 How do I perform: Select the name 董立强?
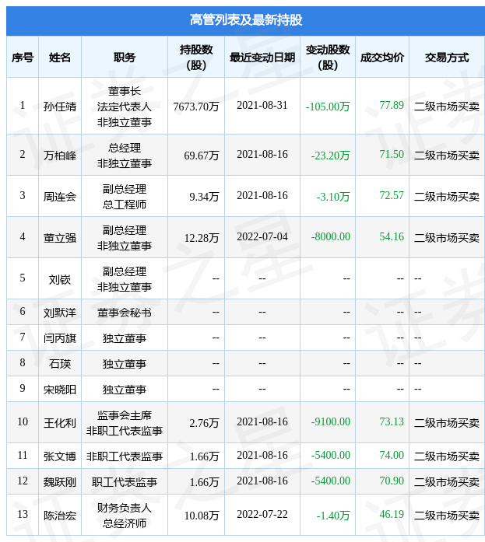(x=60, y=238)
